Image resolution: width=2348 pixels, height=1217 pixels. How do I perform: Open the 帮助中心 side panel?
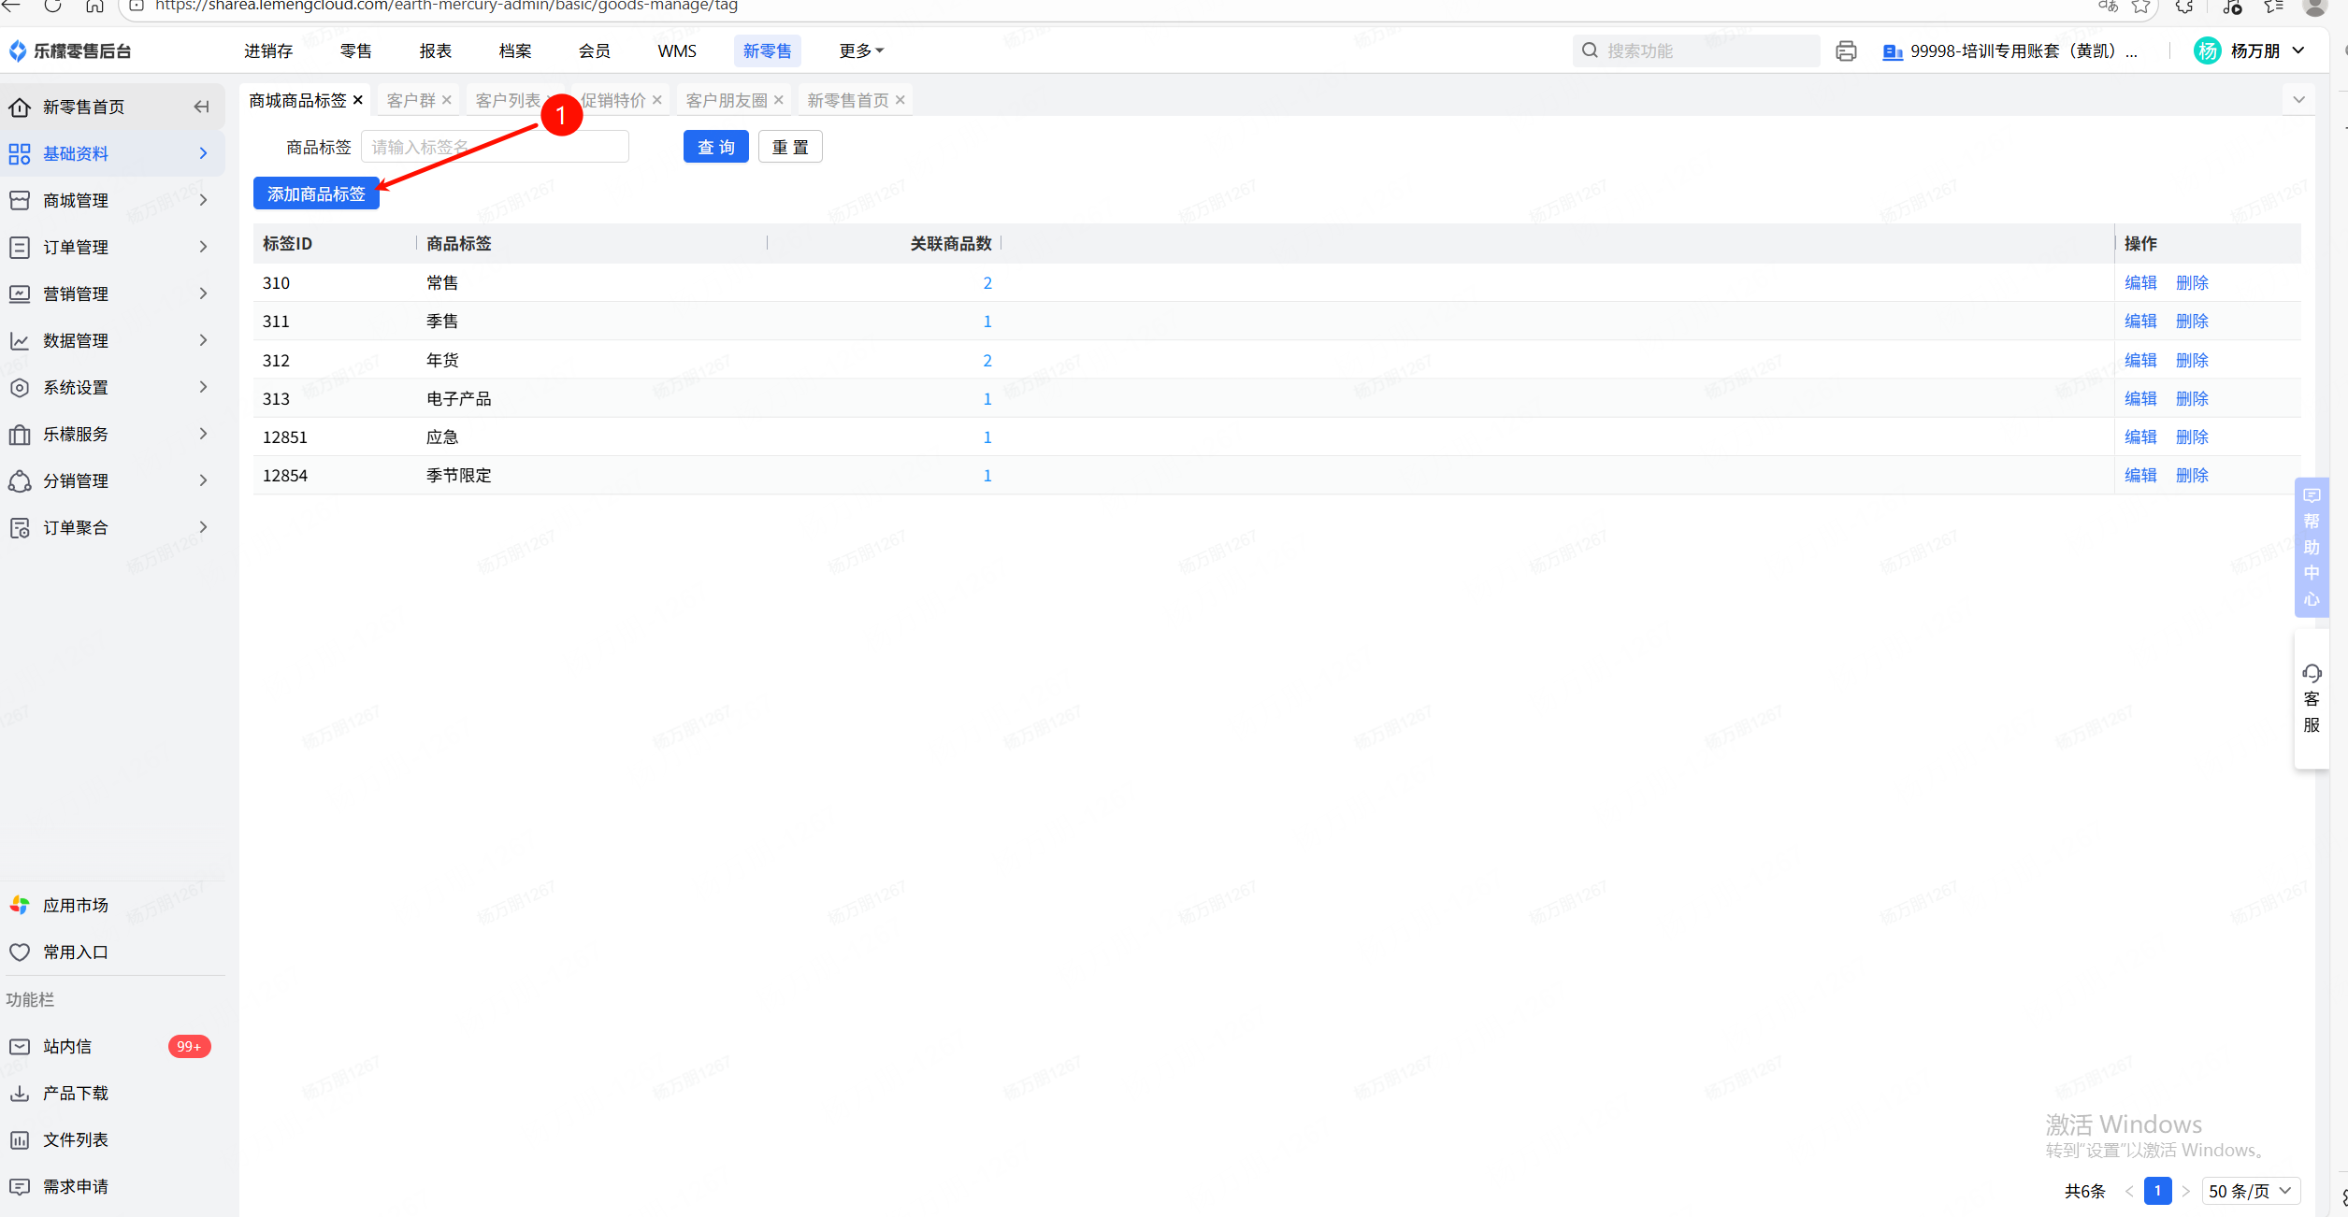click(x=2311, y=548)
